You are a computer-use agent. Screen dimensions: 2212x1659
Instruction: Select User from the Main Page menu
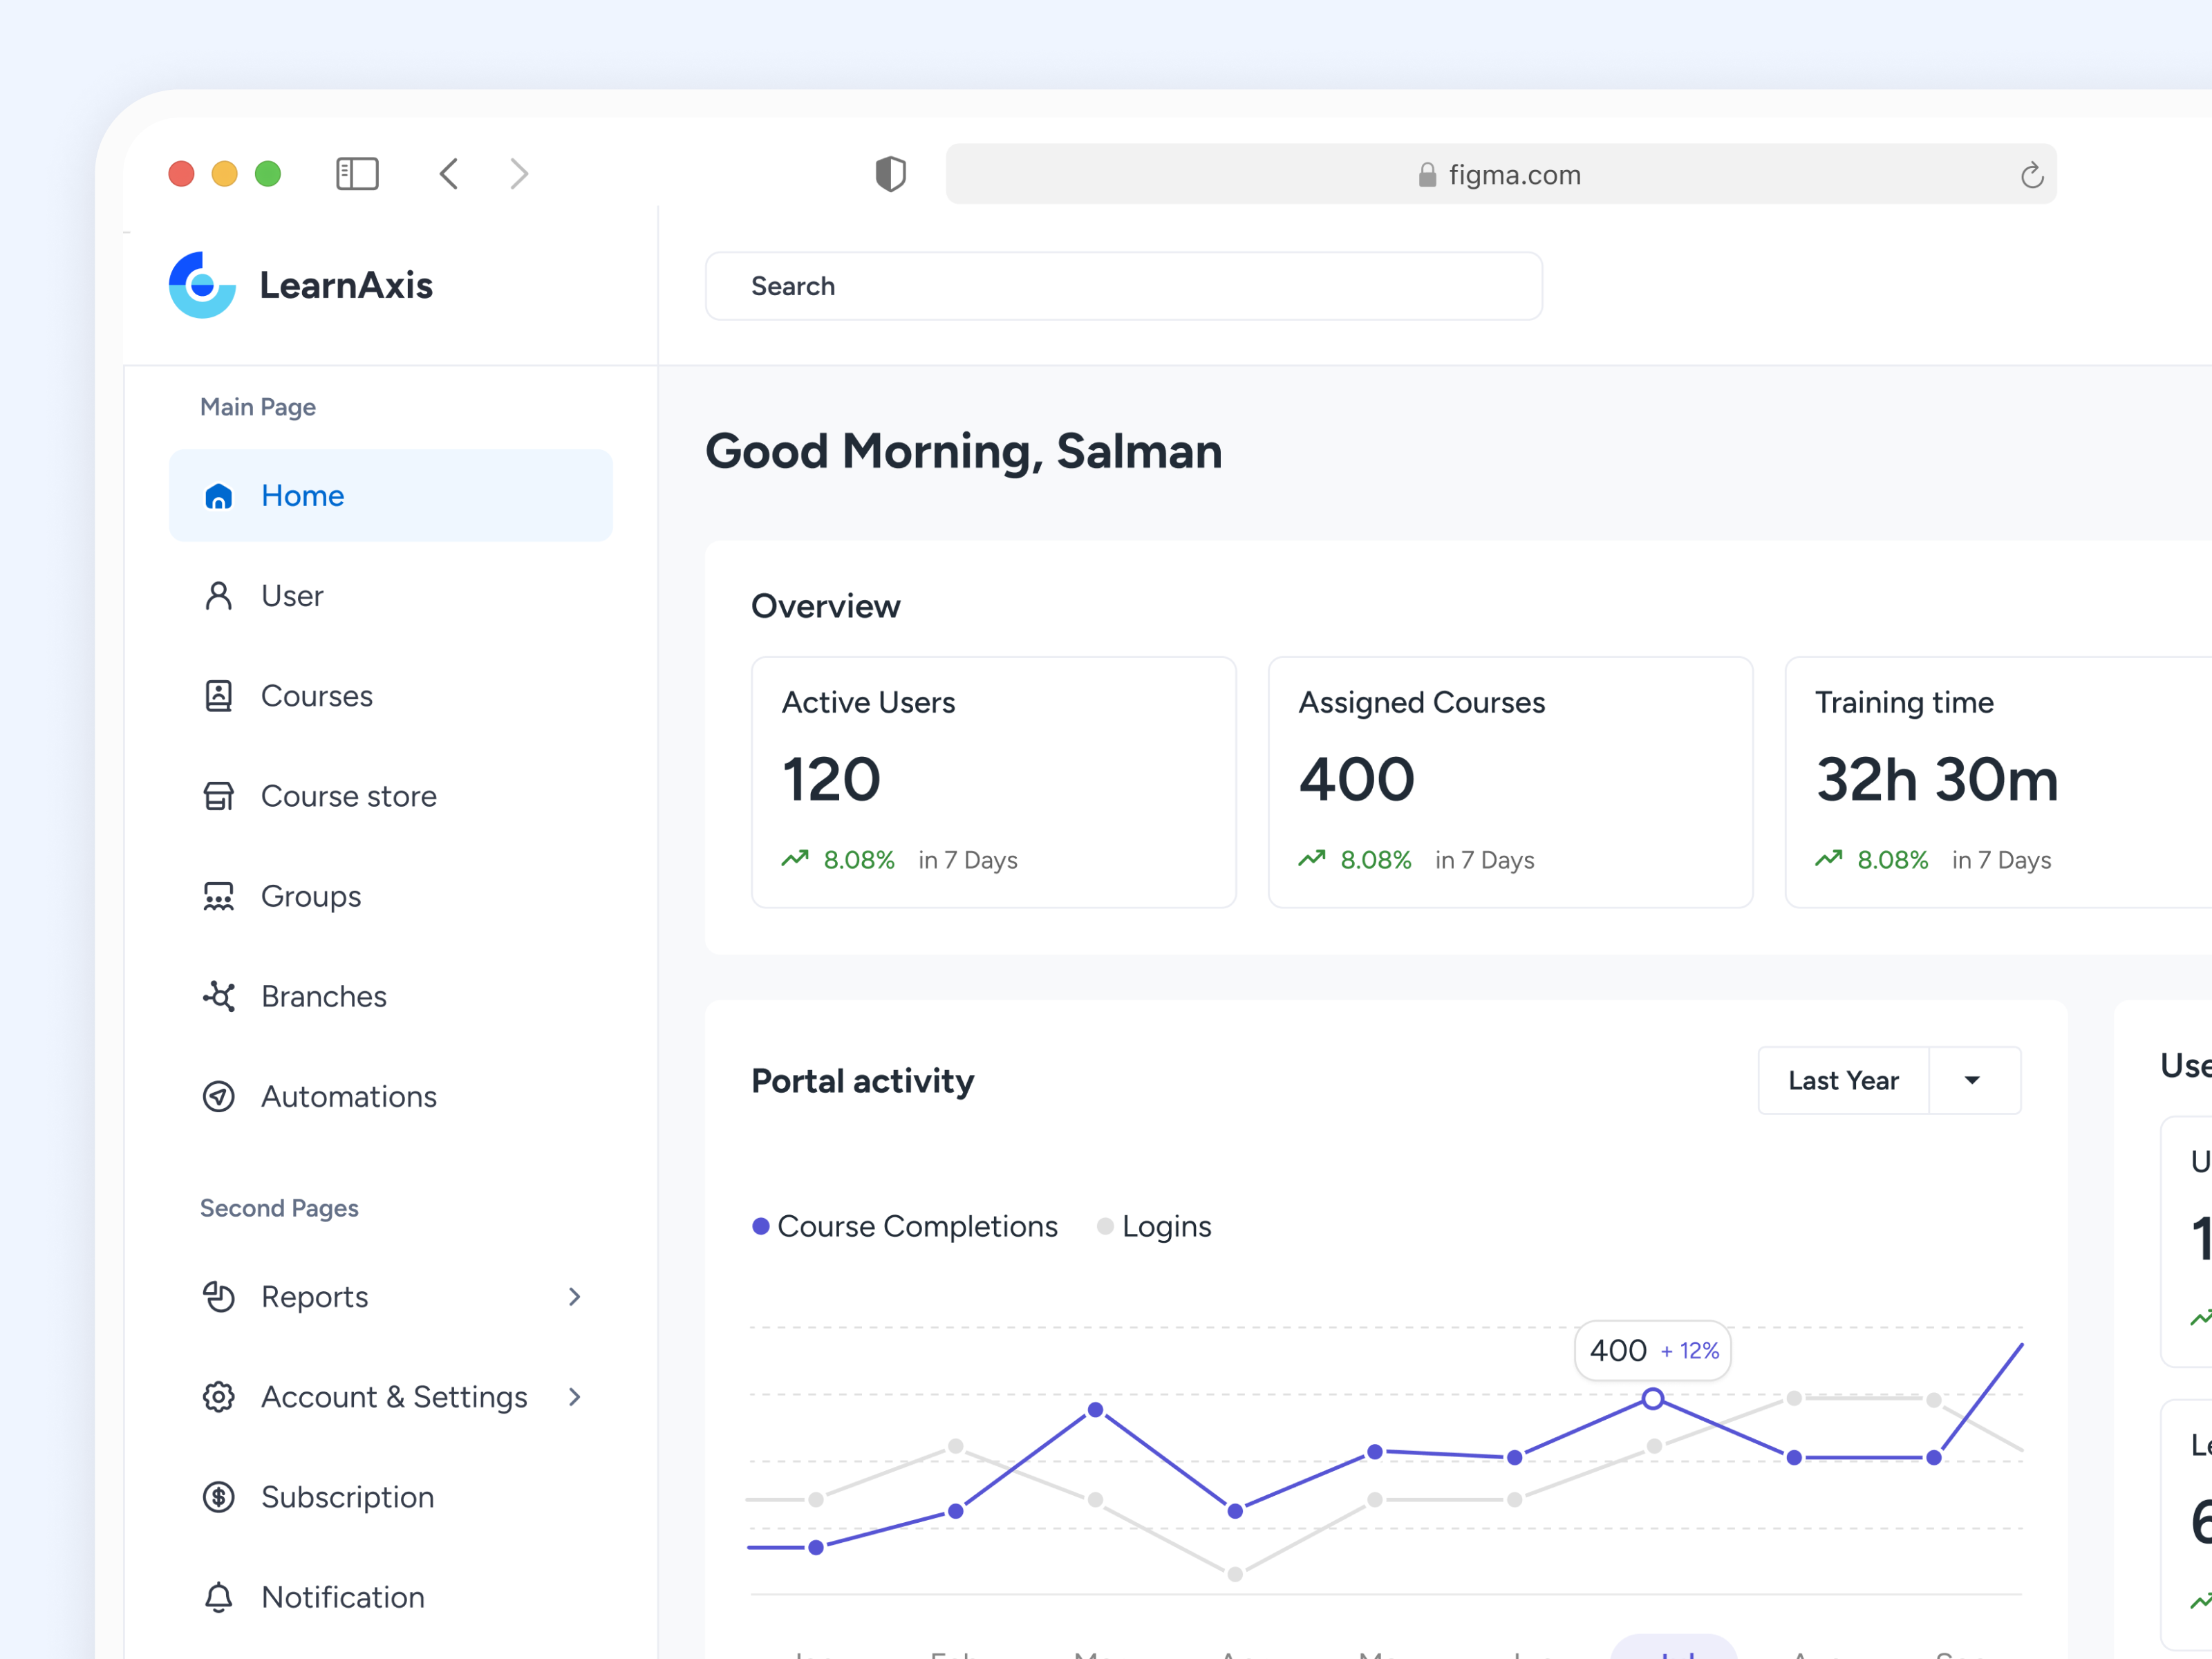291,595
